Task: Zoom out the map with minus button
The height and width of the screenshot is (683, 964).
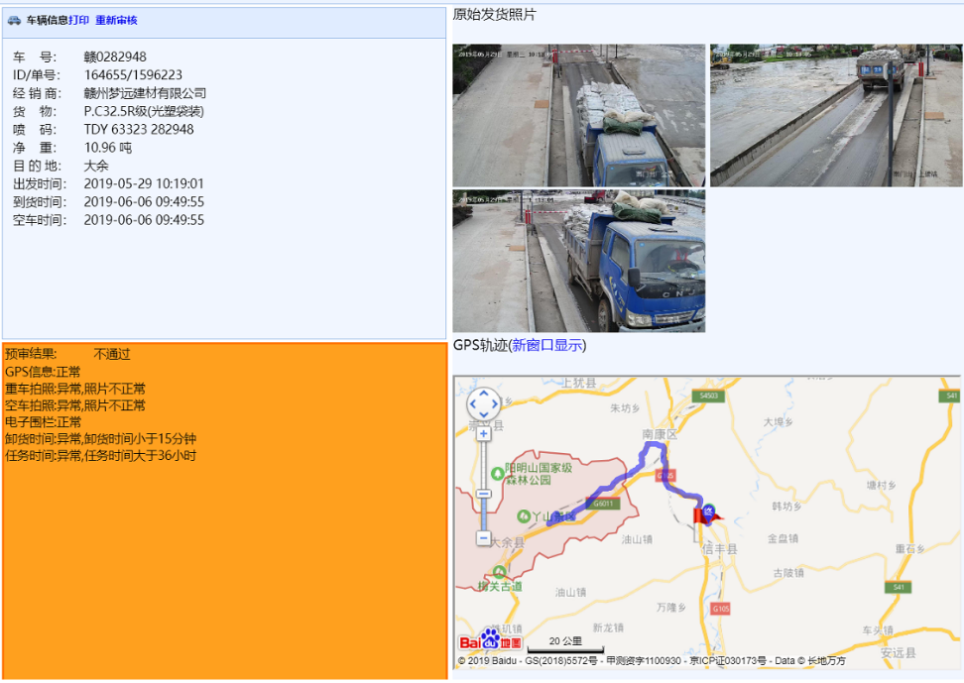Action: coord(484,538)
